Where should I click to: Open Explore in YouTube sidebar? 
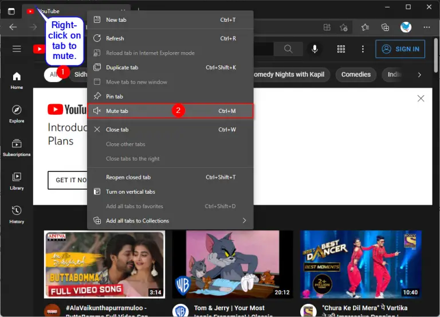pyautogui.click(x=17, y=114)
